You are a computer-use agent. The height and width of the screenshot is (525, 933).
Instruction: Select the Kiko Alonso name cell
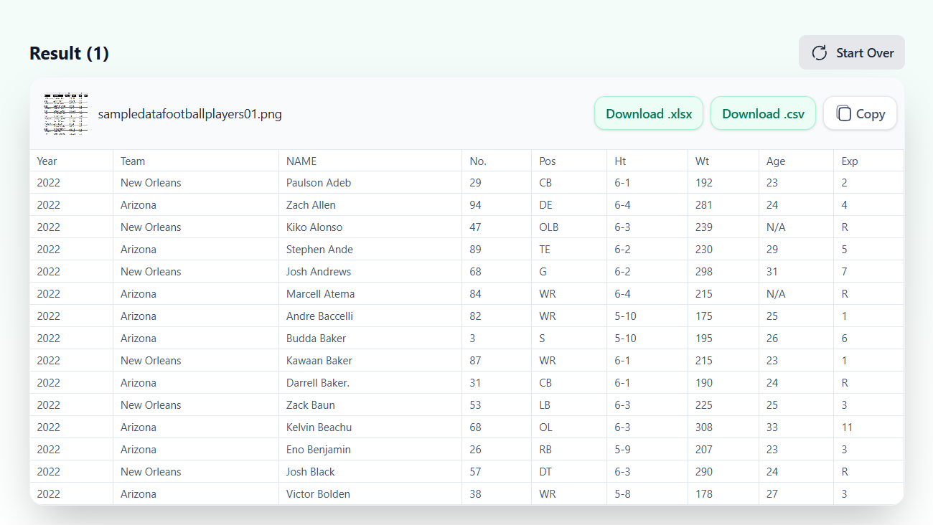[x=370, y=227]
